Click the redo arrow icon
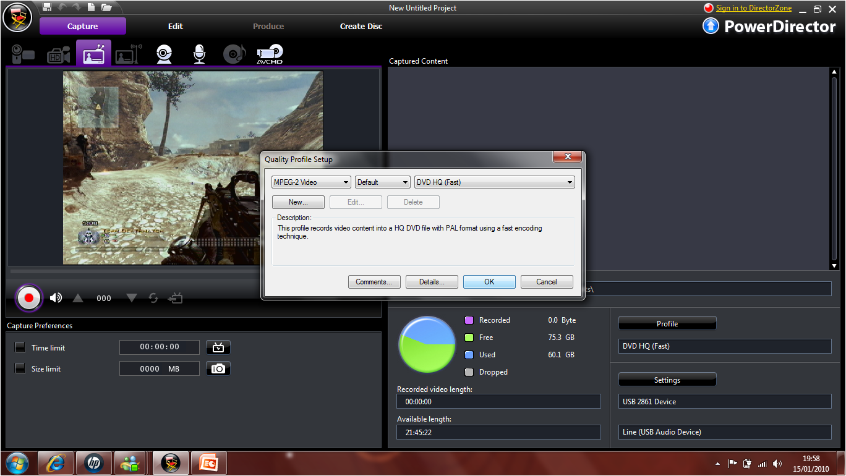The width and height of the screenshot is (846, 476). click(x=76, y=7)
